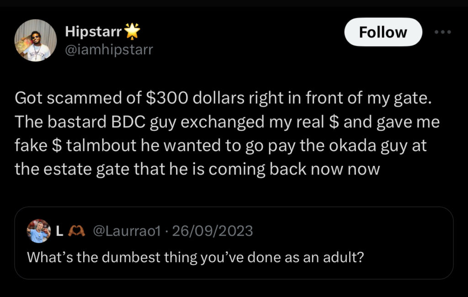Click the L profile avatar in quoted tweet
Image resolution: width=468 pixels, height=297 pixels.
coord(39,231)
